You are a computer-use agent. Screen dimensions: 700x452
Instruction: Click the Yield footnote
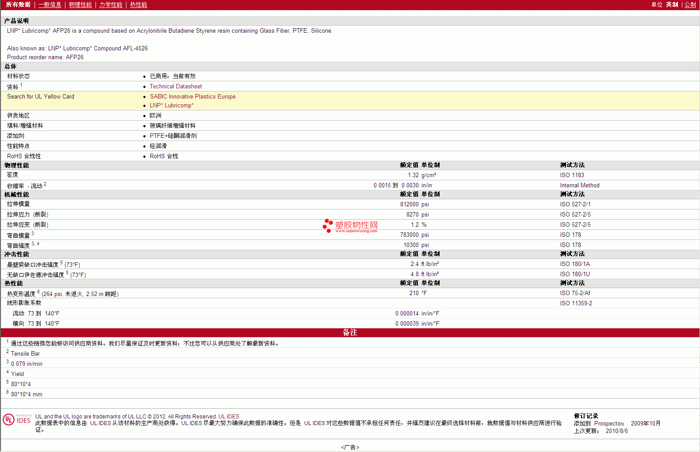click(x=17, y=374)
